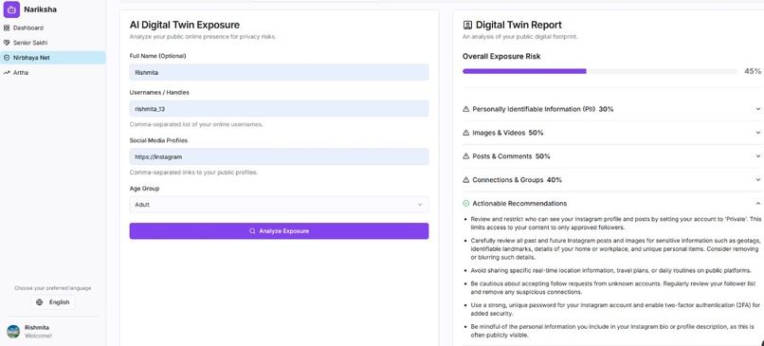Click the Usernames / Handles input field
The height and width of the screenshot is (346, 764).
[x=279, y=109]
